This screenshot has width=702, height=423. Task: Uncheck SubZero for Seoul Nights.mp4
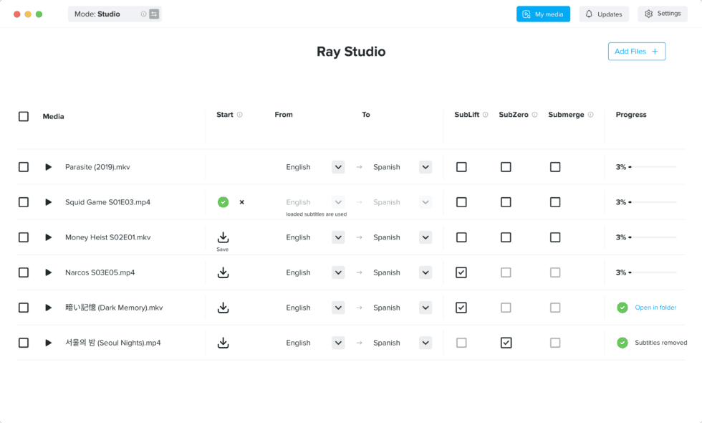click(x=506, y=343)
